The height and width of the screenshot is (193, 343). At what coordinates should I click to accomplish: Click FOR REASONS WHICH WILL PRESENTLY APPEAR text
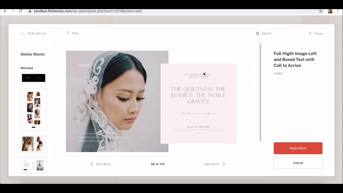click(198, 76)
